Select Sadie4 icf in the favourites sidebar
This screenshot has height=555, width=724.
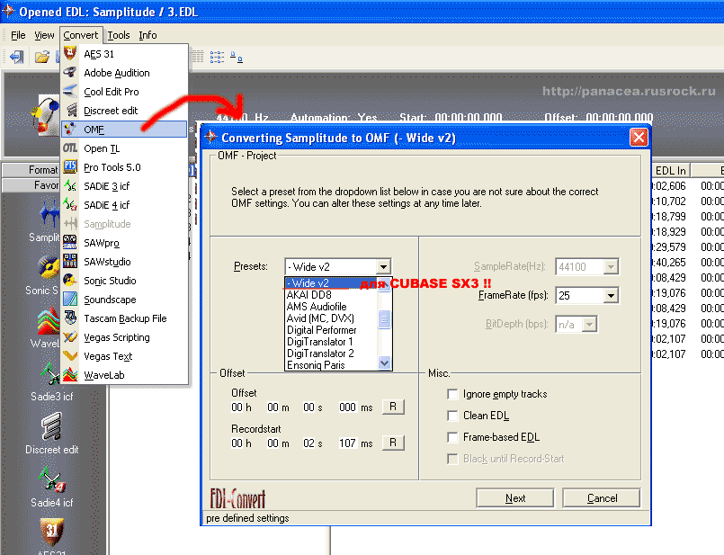[x=52, y=488]
